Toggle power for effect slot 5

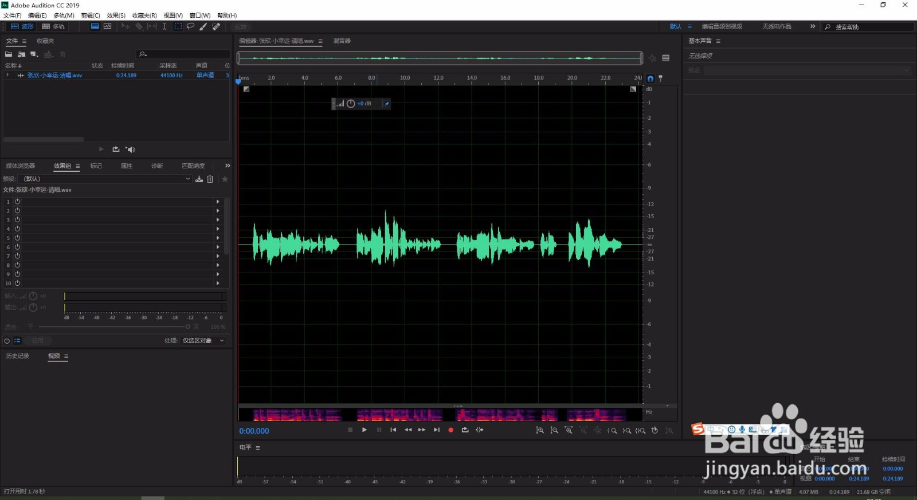tap(17, 238)
